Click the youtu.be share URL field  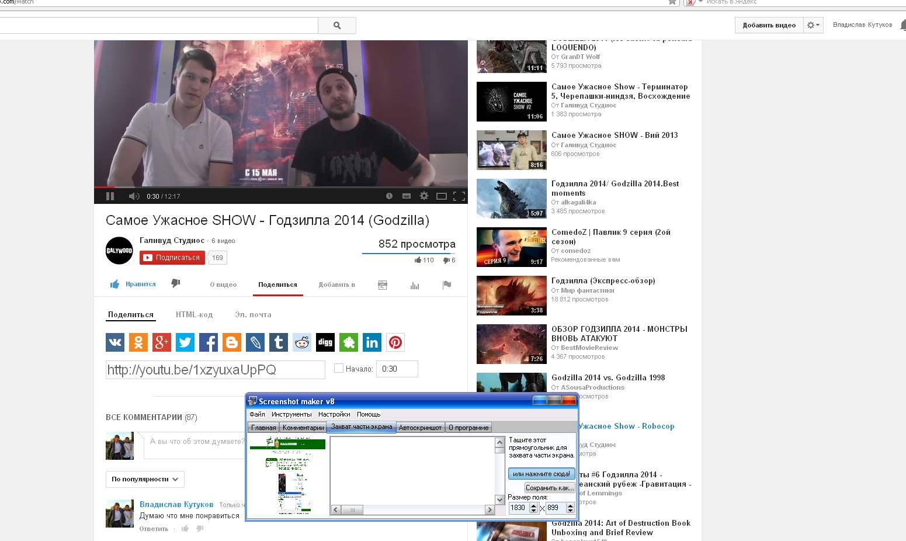(x=216, y=370)
